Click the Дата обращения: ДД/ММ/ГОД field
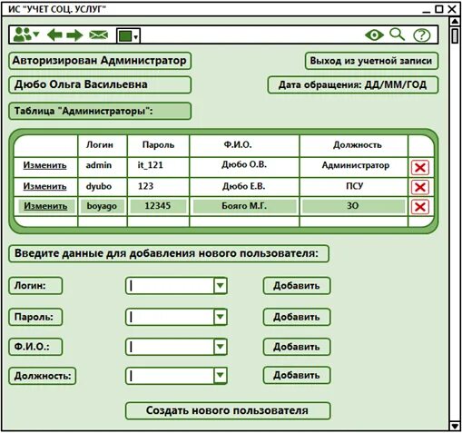This screenshot has height=433, width=462. tap(353, 85)
